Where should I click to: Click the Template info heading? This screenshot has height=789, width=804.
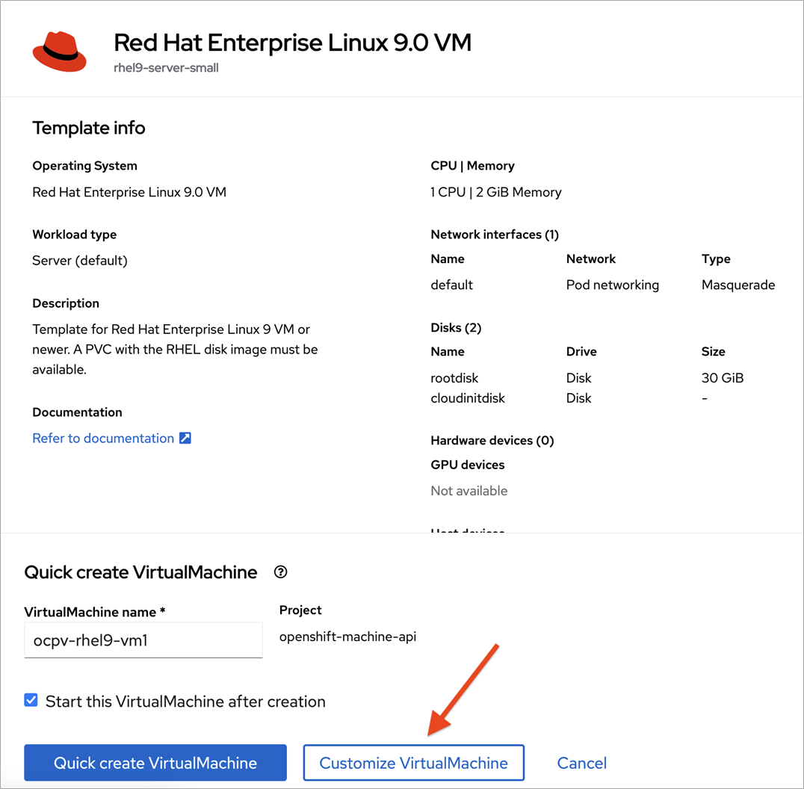[x=89, y=128]
